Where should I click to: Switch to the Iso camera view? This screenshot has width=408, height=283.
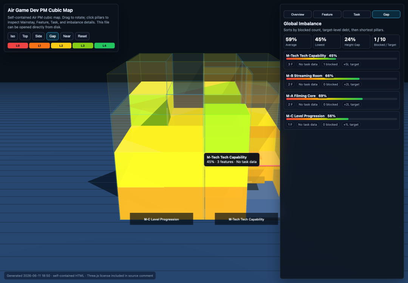coord(12,36)
